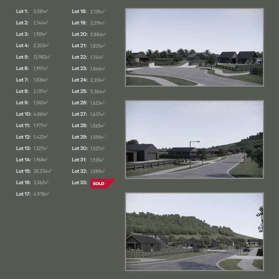Click the 13,982m² area value
Screen dimensions: 279x279
tap(42, 57)
